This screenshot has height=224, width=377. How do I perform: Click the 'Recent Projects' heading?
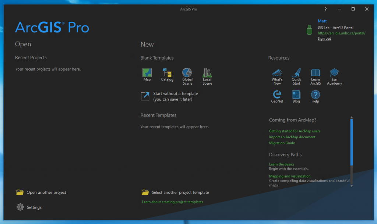31,58
